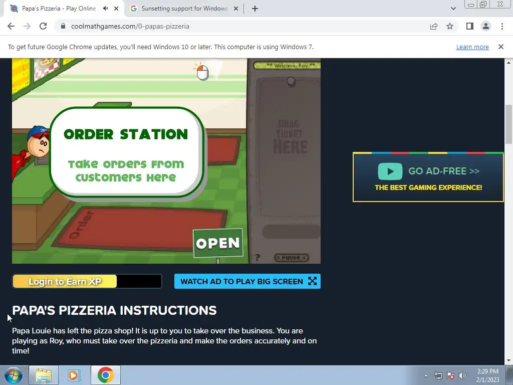The width and height of the screenshot is (513, 385).
Task: Click the play icon on Go Ad-Free banner
Action: 390,171
